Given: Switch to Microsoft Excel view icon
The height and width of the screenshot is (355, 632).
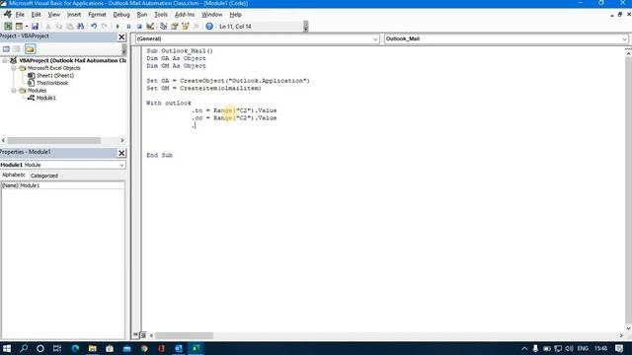Looking at the screenshot, I should (8, 27).
